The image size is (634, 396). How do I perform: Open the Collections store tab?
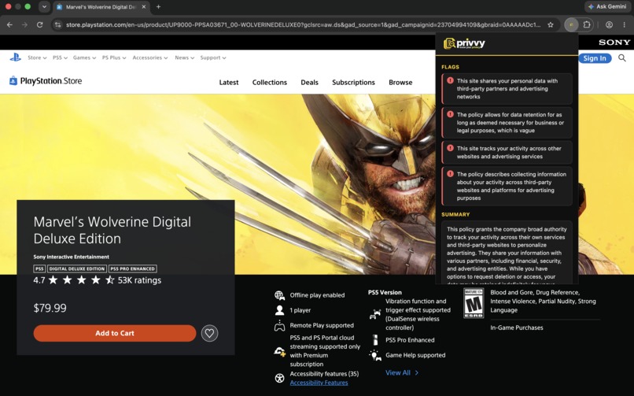270,83
